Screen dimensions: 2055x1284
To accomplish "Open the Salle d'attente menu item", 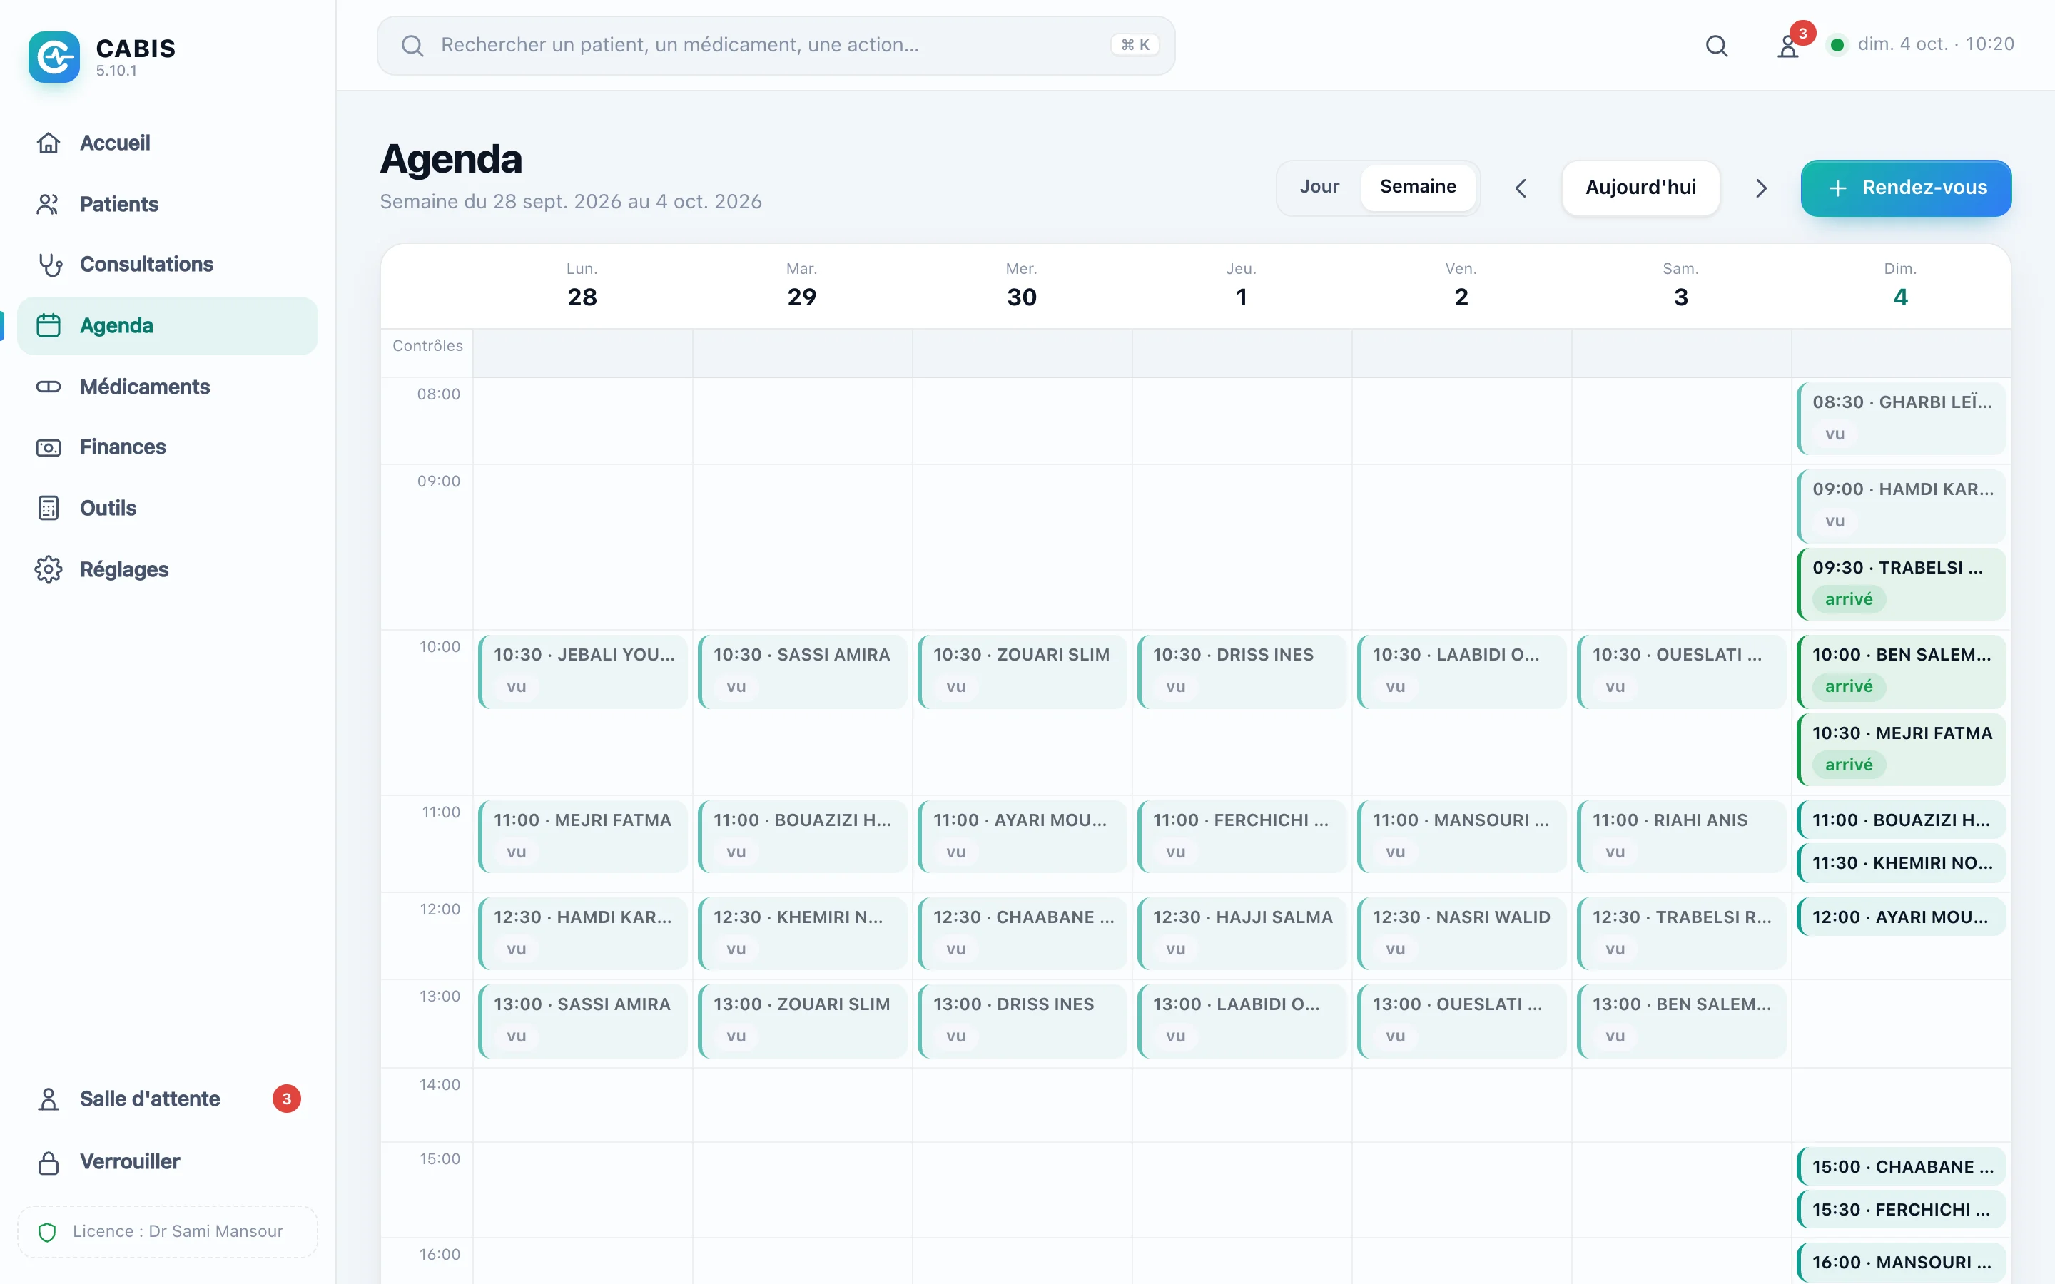I will point(167,1099).
